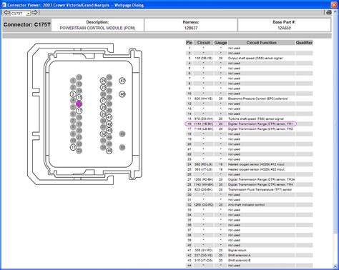Select the DTR sensor TR3A row
339x270 pixels.
point(249,179)
